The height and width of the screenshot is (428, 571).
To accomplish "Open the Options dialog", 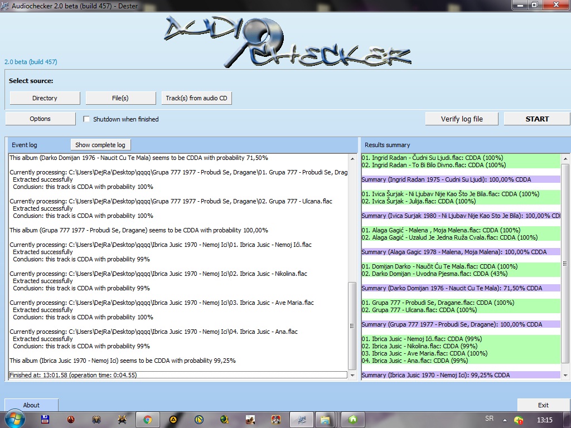I will coord(40,119).
